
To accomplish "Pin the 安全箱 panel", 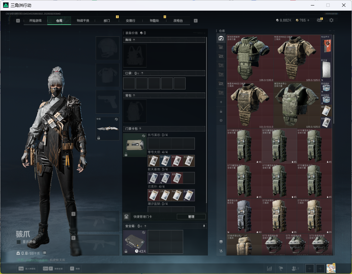I will [x=204, y=226].
